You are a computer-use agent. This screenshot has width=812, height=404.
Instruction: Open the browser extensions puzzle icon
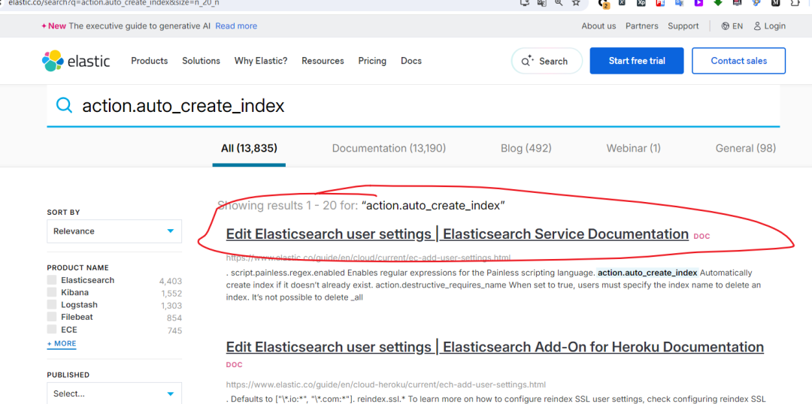click(795, 2)
